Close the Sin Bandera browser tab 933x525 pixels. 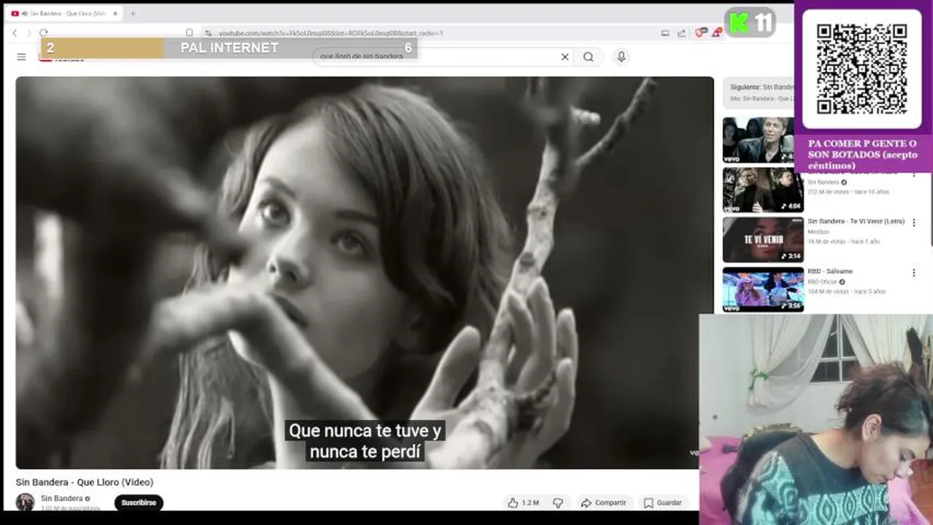coord(115,13)
